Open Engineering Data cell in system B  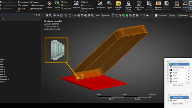tap(179, 67)
